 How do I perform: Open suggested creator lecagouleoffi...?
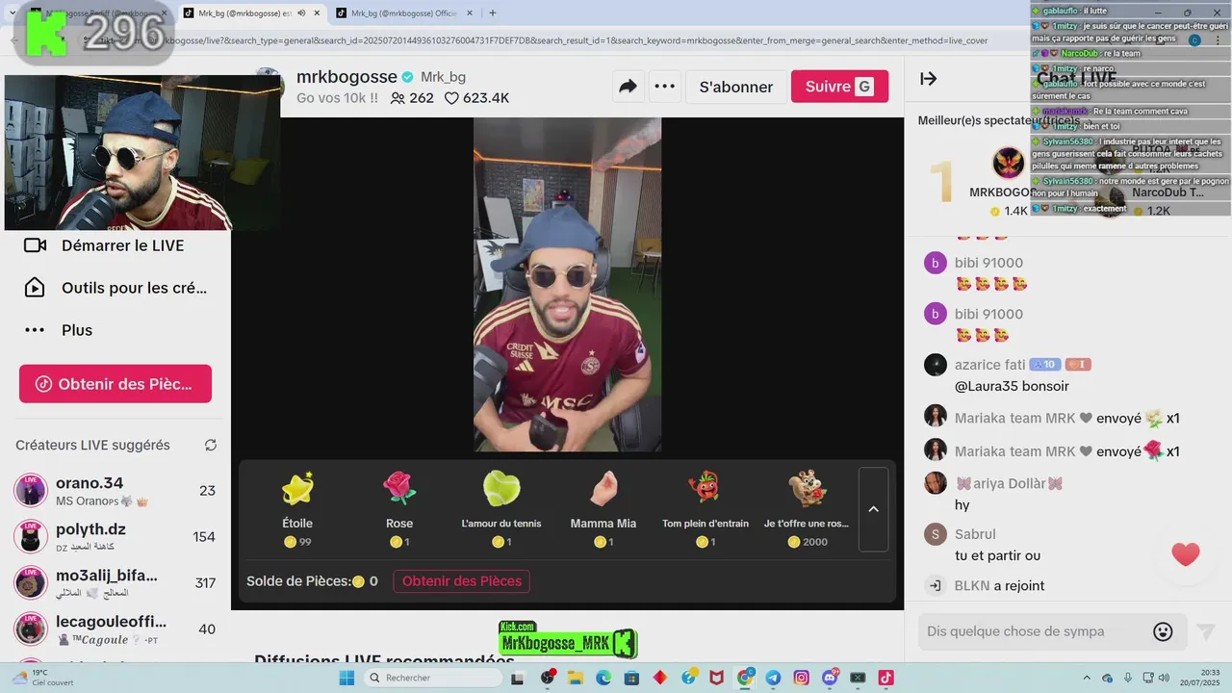(115, 629)
